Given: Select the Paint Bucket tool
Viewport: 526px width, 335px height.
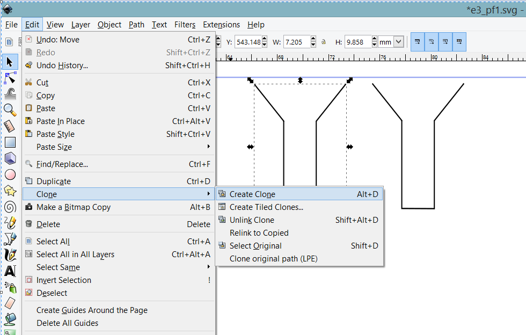Looking at the screenshot, I should 10,319.
